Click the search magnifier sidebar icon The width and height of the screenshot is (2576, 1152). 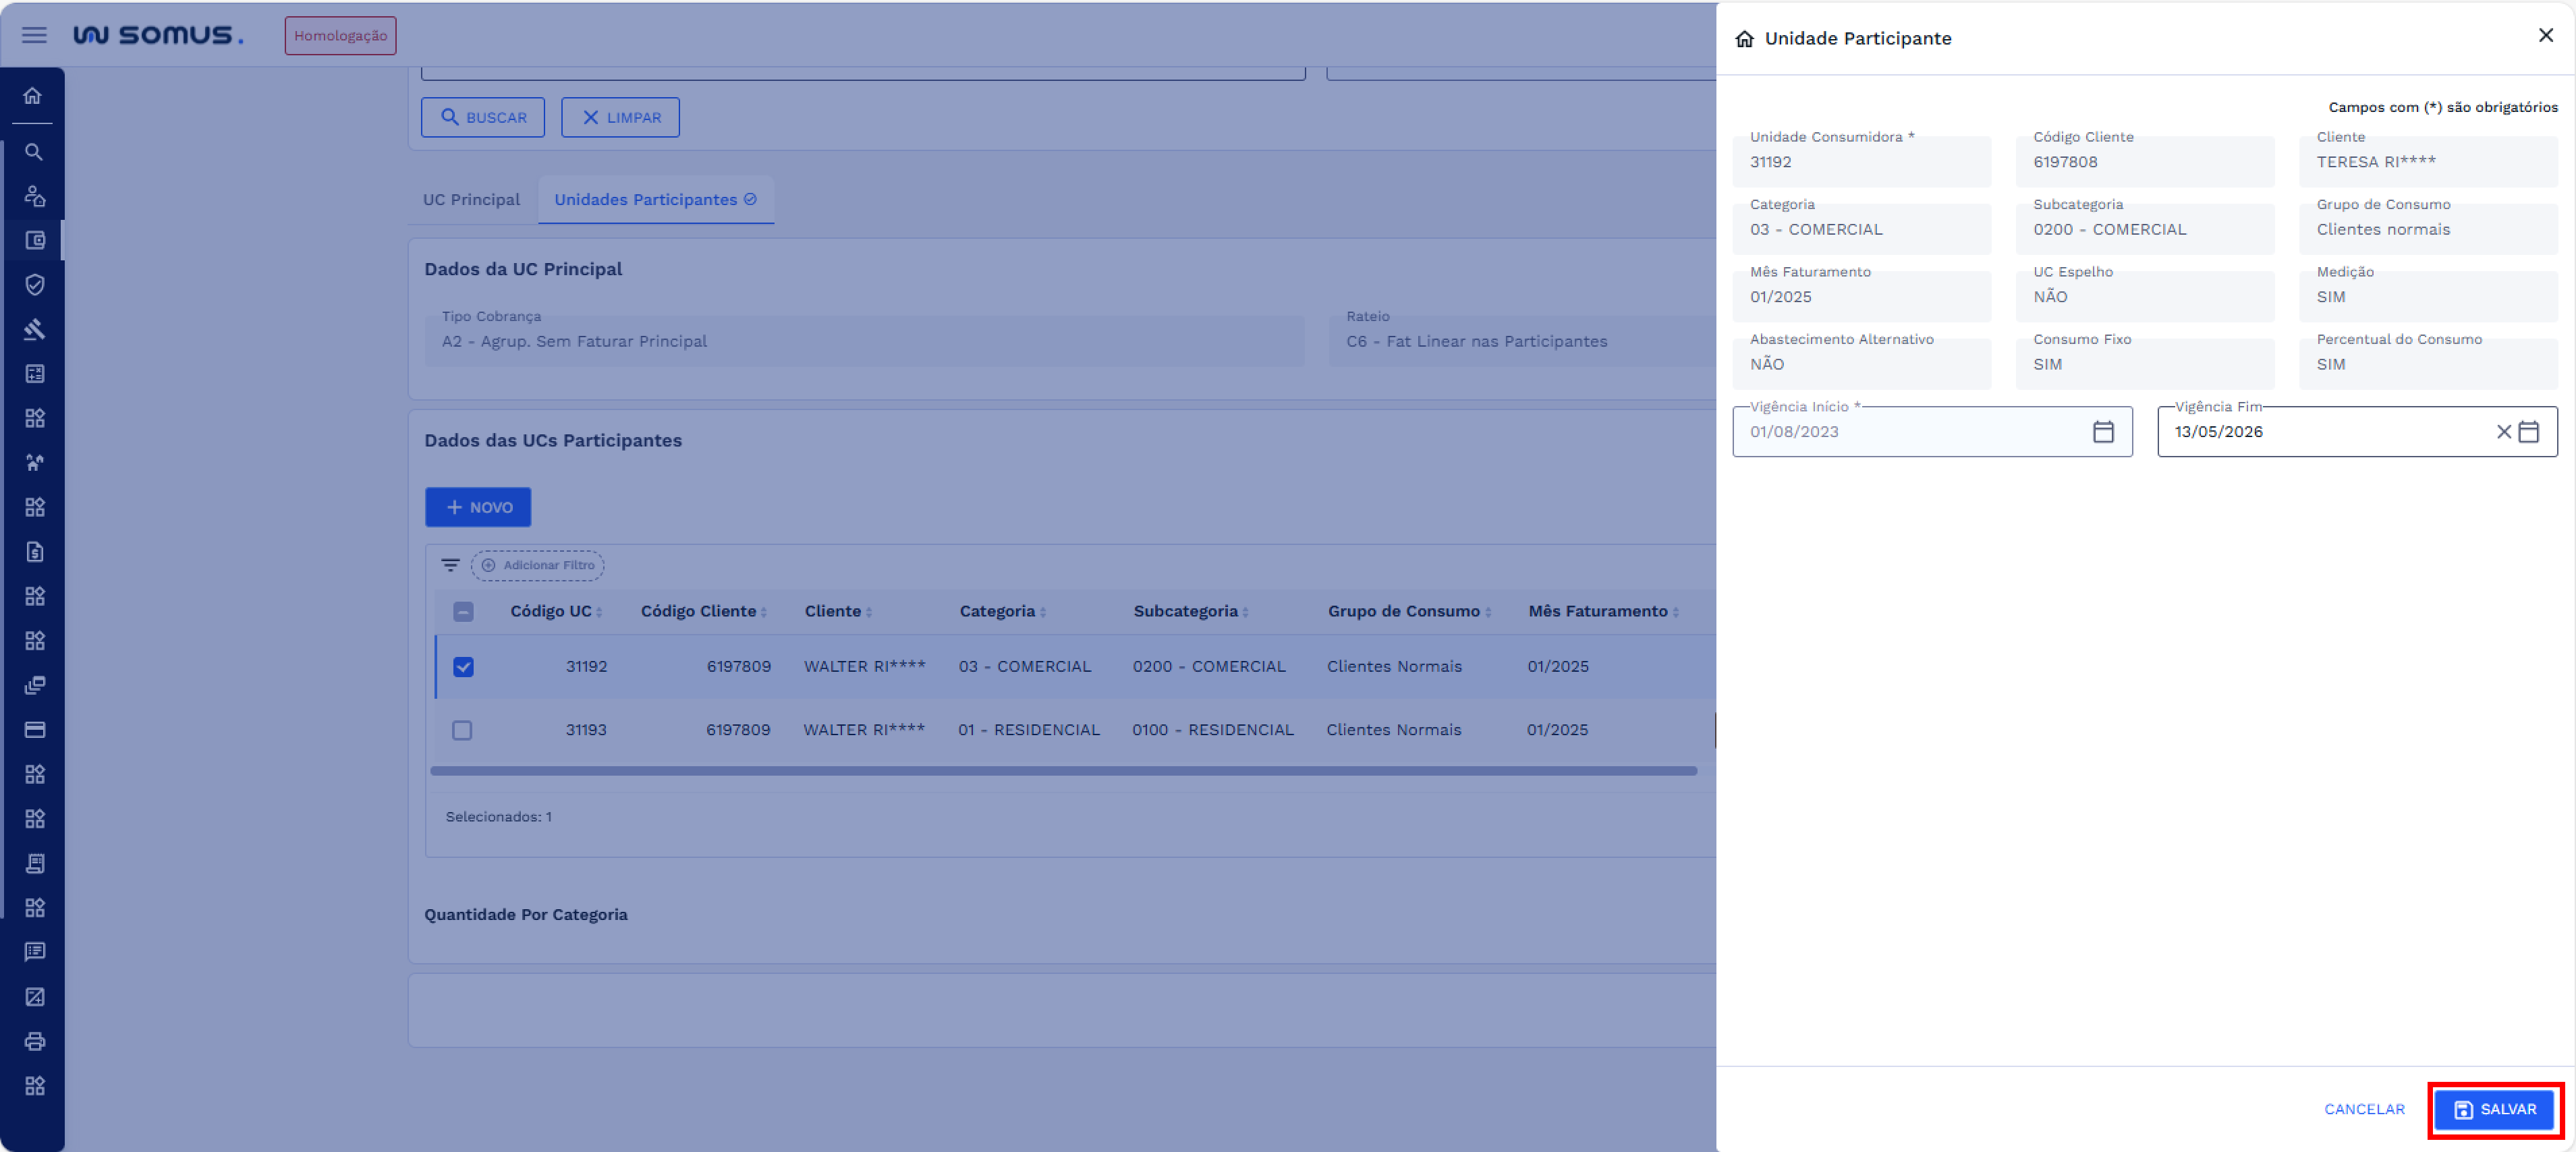coord(33,152)
